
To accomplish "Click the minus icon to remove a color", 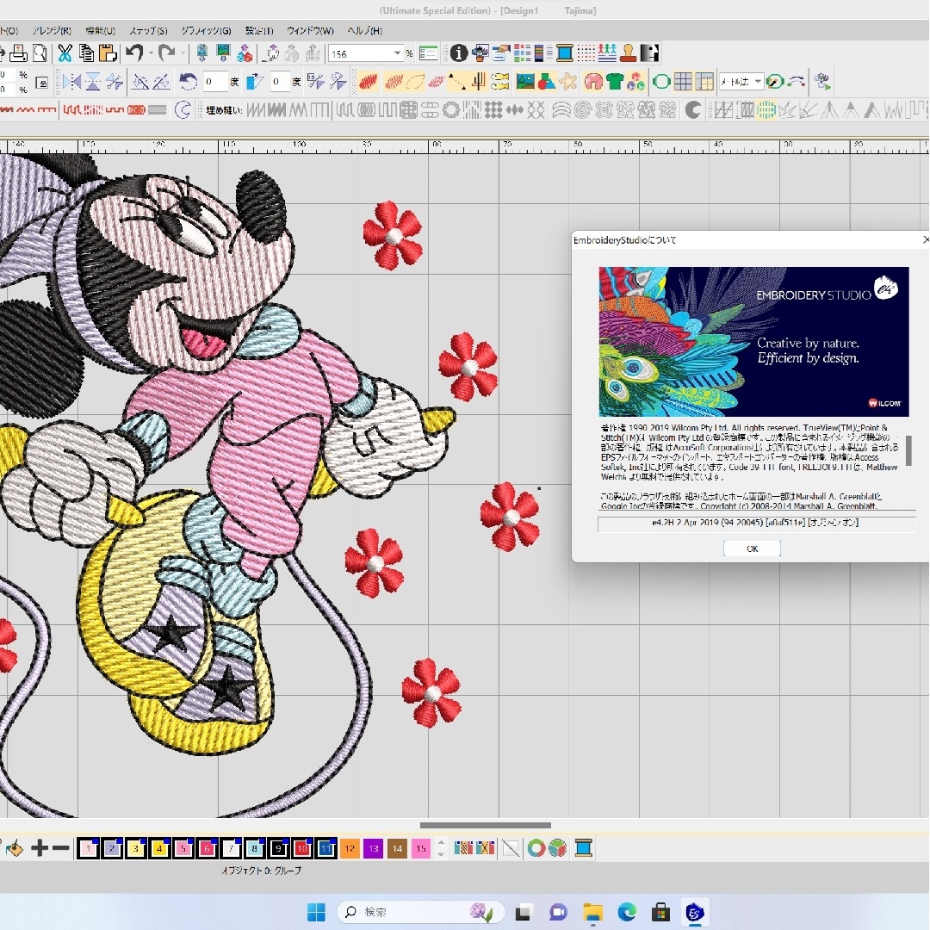I will point(60,848).
